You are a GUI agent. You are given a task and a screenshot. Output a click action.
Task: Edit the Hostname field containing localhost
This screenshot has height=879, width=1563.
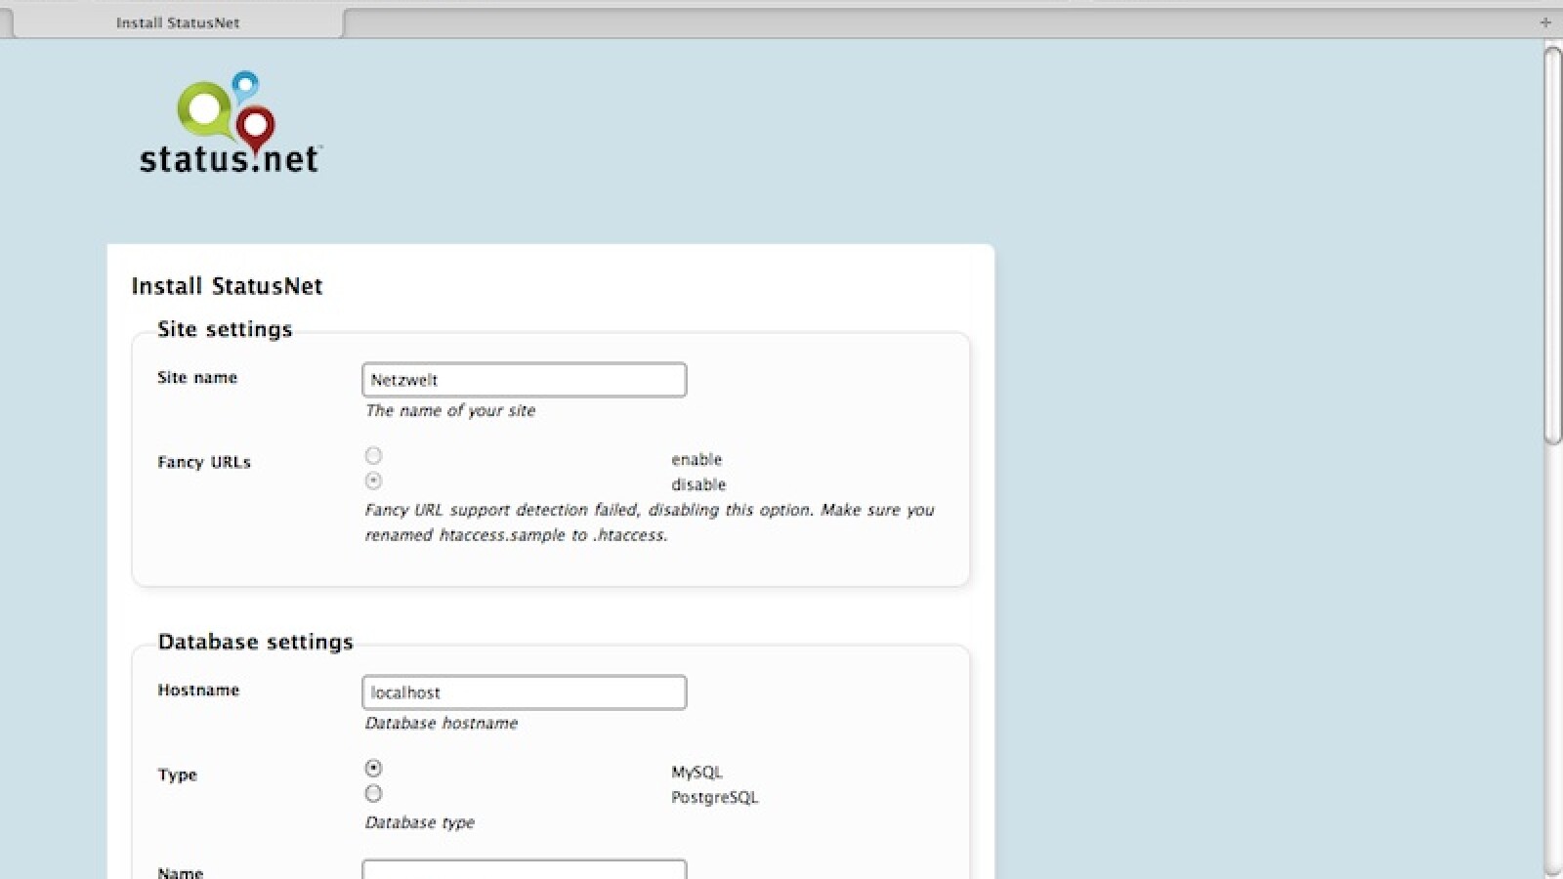click(524, 692)
